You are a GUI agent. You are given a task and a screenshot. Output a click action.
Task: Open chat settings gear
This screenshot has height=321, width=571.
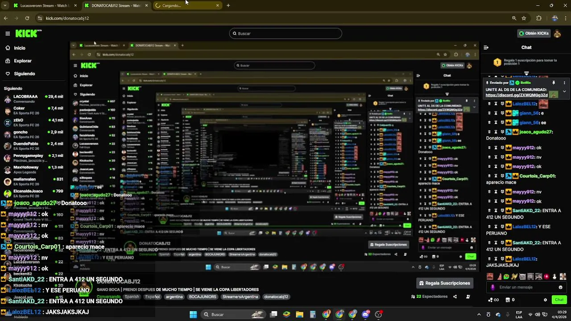[x=545, y=300]
